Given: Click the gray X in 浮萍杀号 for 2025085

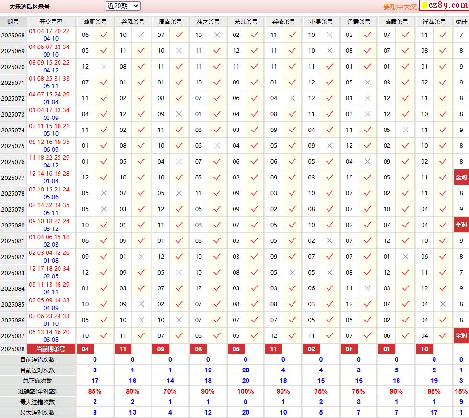Looking at the screenshot, I should pyautogui.click(x=443, y=304).
